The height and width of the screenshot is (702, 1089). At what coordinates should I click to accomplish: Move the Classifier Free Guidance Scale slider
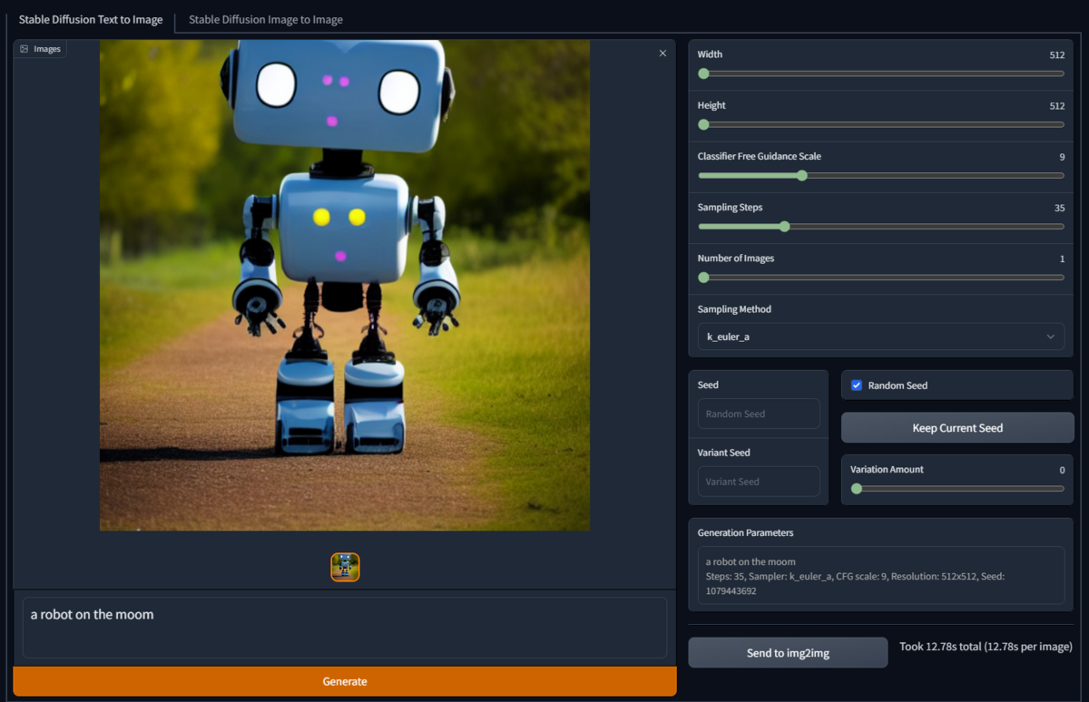(x=801, y=175)
